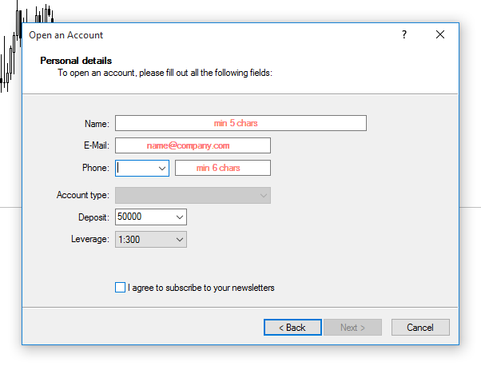Screen dimensions: 481x366
Task: Open the phone country code dropdown
Action: tap(142, 168)
